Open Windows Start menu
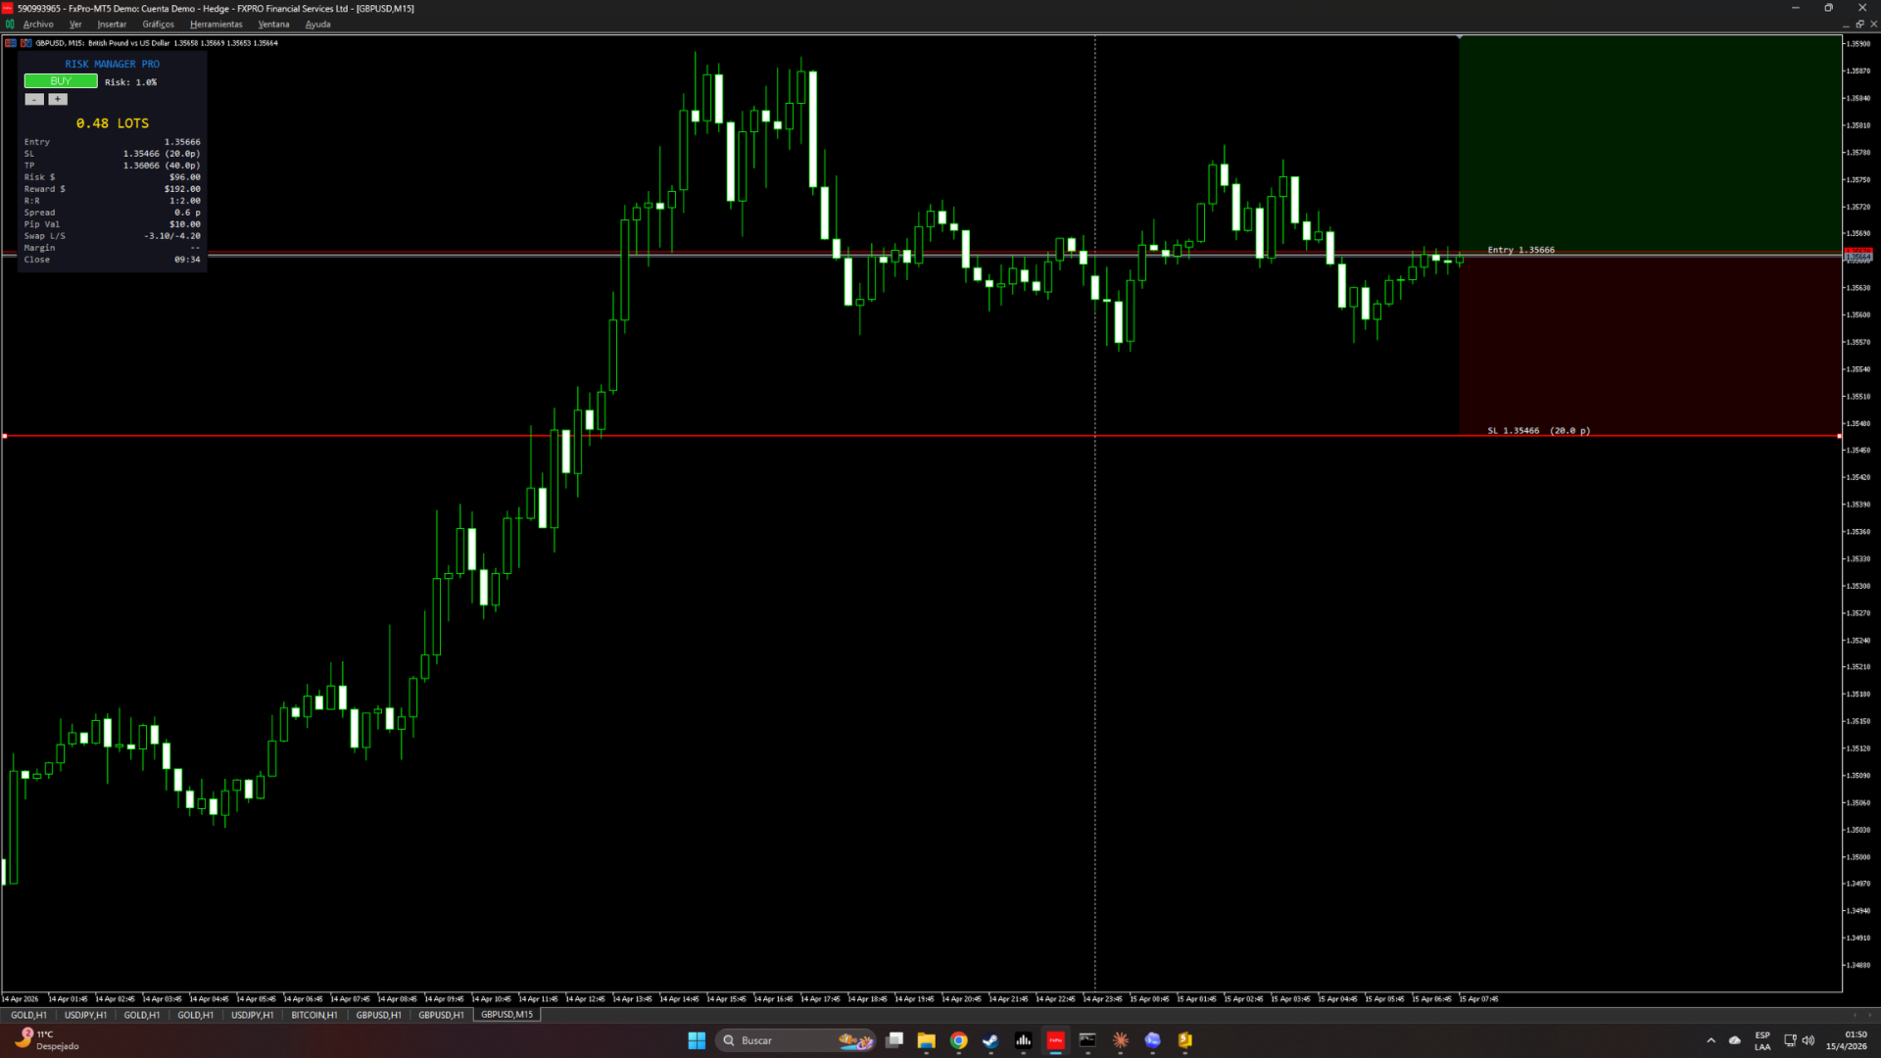The height and width of the screenshot is (1058, 1881). click(697, 1040)
